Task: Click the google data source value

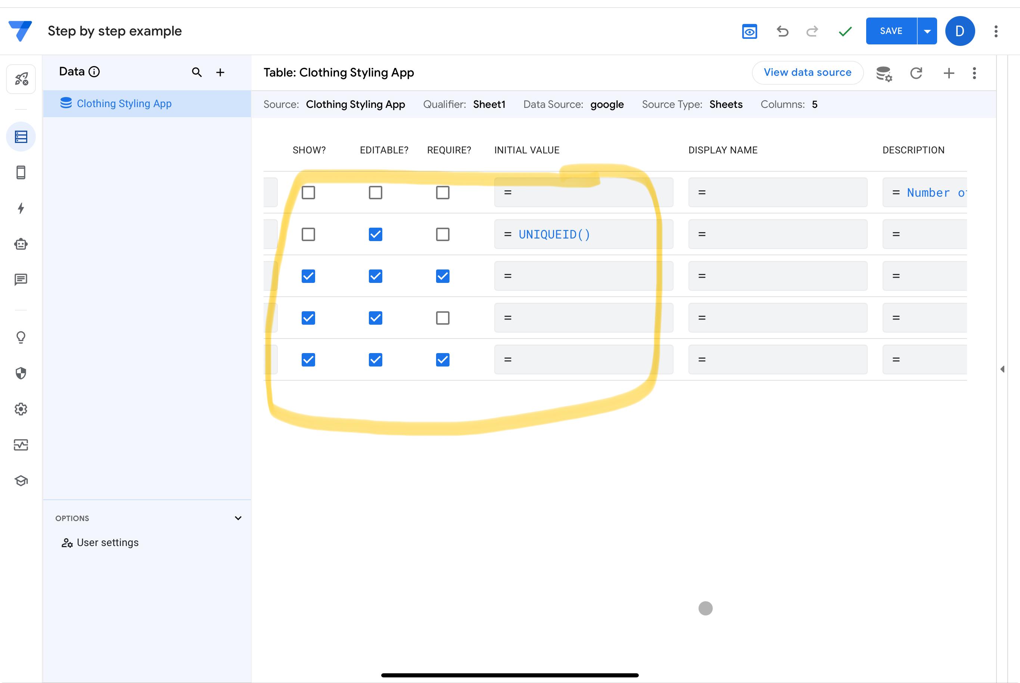Action: coord(607,105)
